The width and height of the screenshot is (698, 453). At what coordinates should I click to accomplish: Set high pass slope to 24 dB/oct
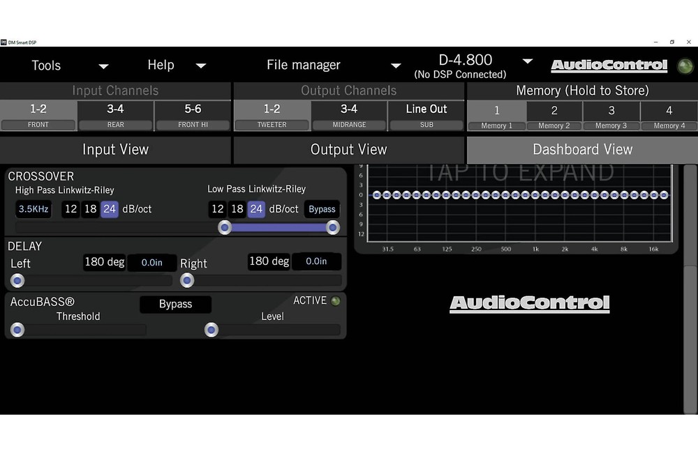point(110,209)
